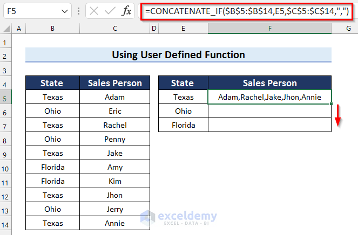Click the Insert Function fx icon

click(126, 11)
